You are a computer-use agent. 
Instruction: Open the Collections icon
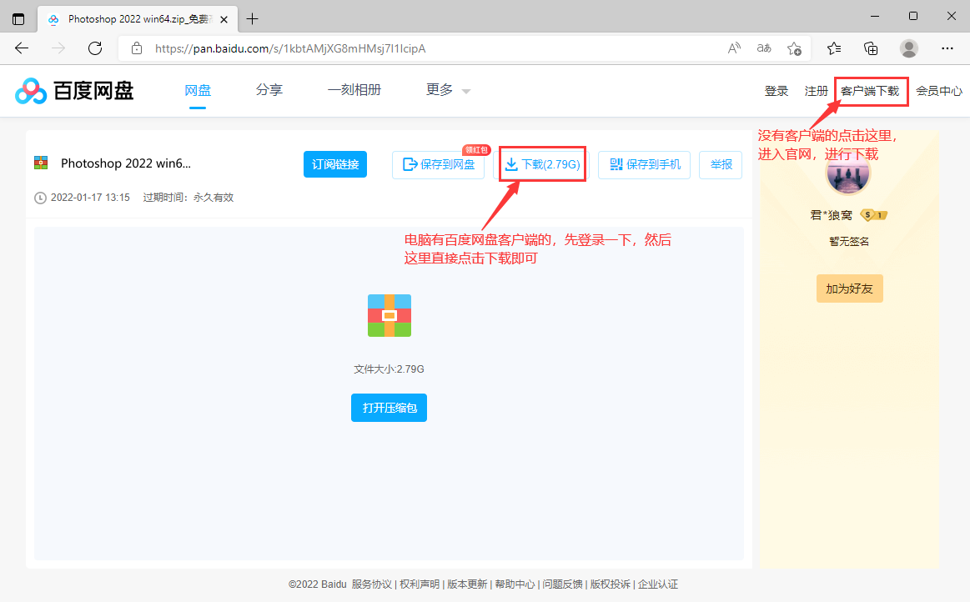[x=871, y=48]
